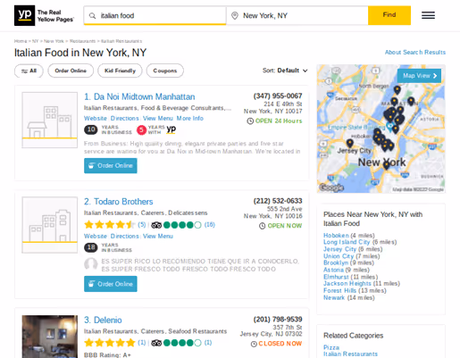
Task: Click the clock icon next to OPEN NOW
Action: pyautogui.click(x=262, y=226)
